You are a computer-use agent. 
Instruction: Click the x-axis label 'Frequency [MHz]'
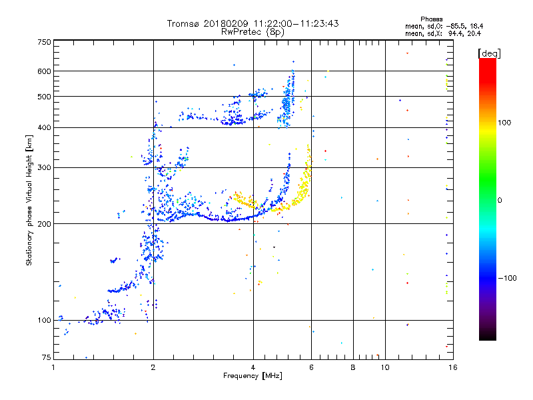pyautogui.click(x=253, y=376)
